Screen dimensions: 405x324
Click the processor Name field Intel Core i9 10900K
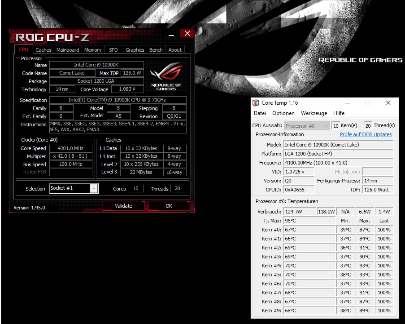tap(96, 65)
